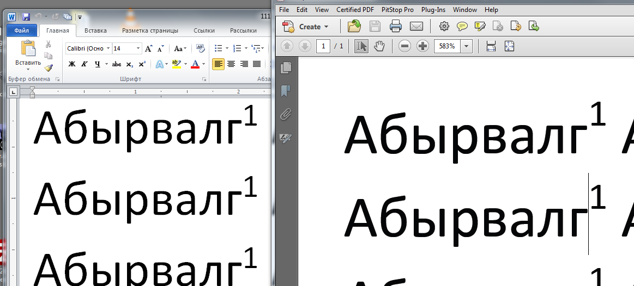The image size is (634, 286).
Task: Open the Вставить paste options arrow
Action: (28, 70)
